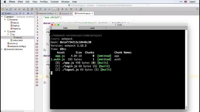Open the Edit menu
Viewport: 200px width, 112px height.
pyautogui.click(x=27, y=2)
